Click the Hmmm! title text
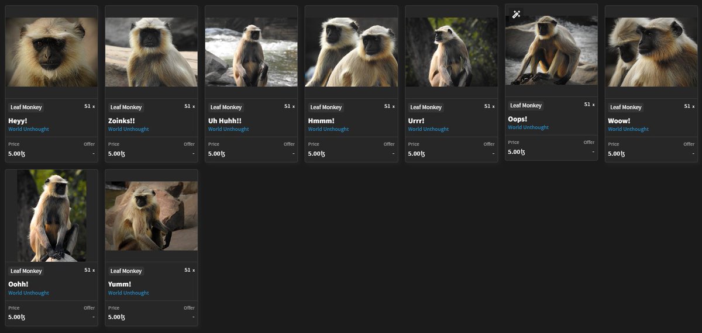 [321, 121]
